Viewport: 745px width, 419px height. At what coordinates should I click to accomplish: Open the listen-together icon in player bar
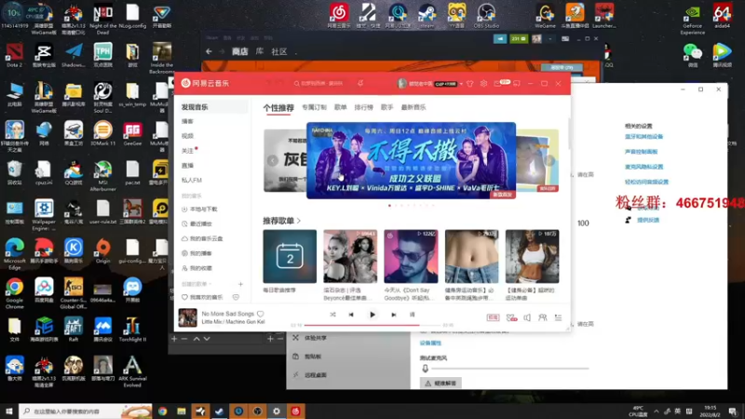tap(542, 318)
